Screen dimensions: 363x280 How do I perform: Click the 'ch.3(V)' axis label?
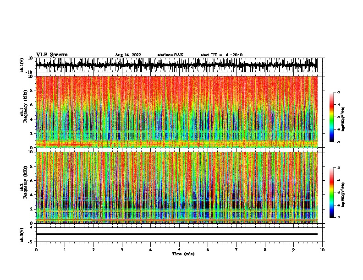coord(22,235)
